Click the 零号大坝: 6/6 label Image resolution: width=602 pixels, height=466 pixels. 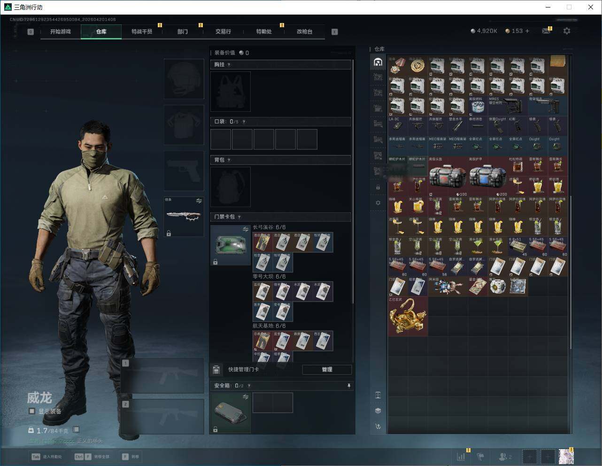(269, 277)
